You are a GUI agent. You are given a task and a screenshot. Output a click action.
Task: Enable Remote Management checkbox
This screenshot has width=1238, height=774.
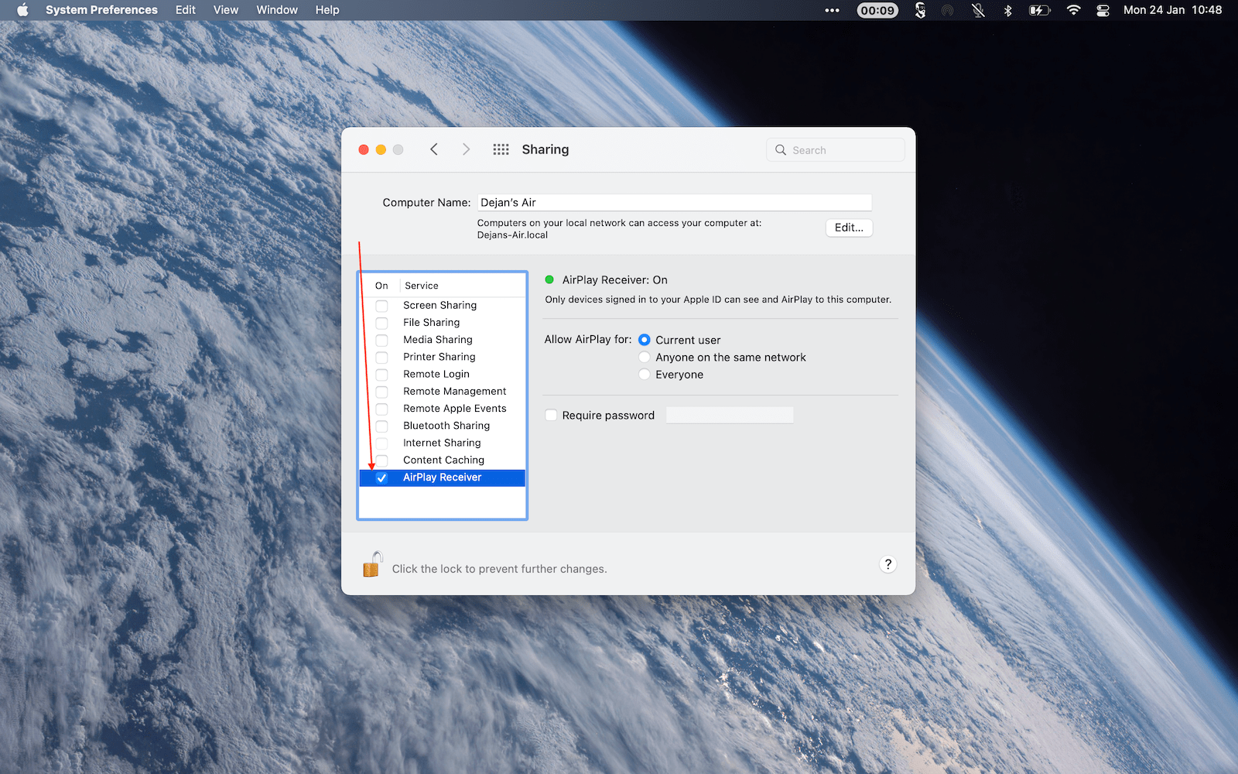click(x=381, y=392)
